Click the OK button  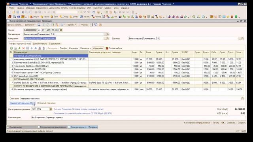(223, 123)
